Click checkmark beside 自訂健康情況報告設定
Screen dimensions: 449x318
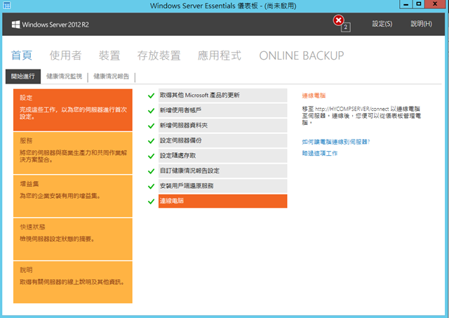tap(152, 171)
